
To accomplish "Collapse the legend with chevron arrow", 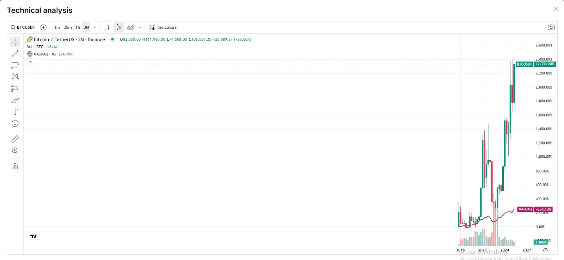I will (31, 62).
